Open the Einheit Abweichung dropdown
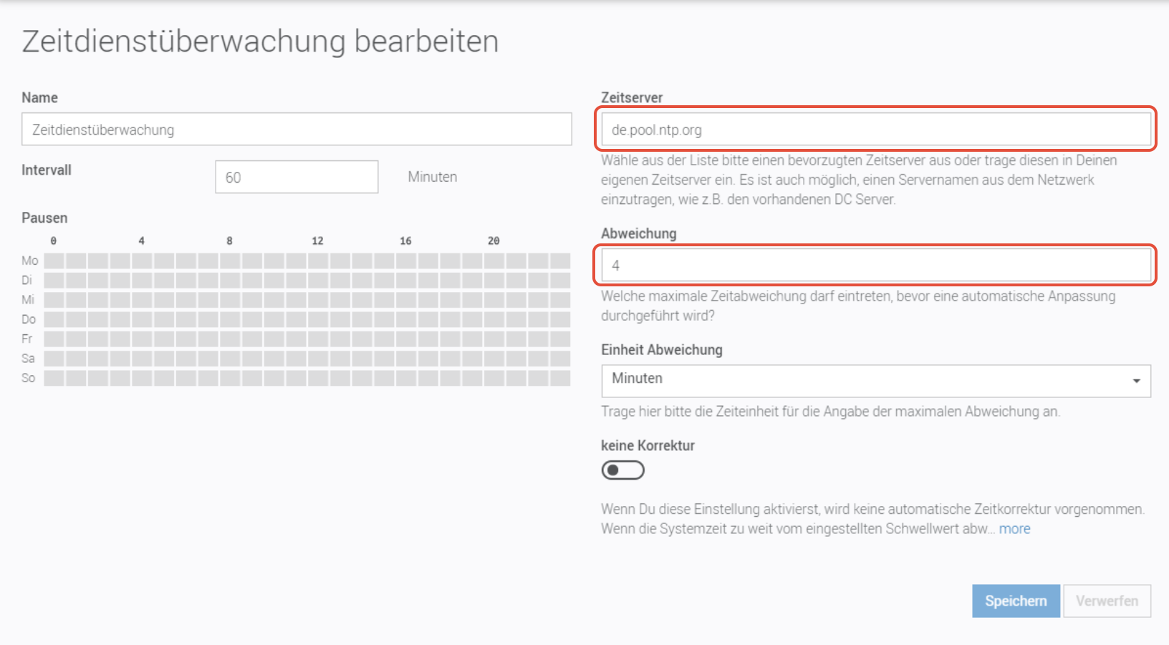Image resolution: width=1169 pixels, height=645 pixels. 876,381
